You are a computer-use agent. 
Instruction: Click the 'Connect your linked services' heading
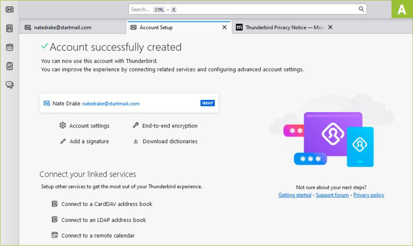pyautogui.click(x=88, y=174)
